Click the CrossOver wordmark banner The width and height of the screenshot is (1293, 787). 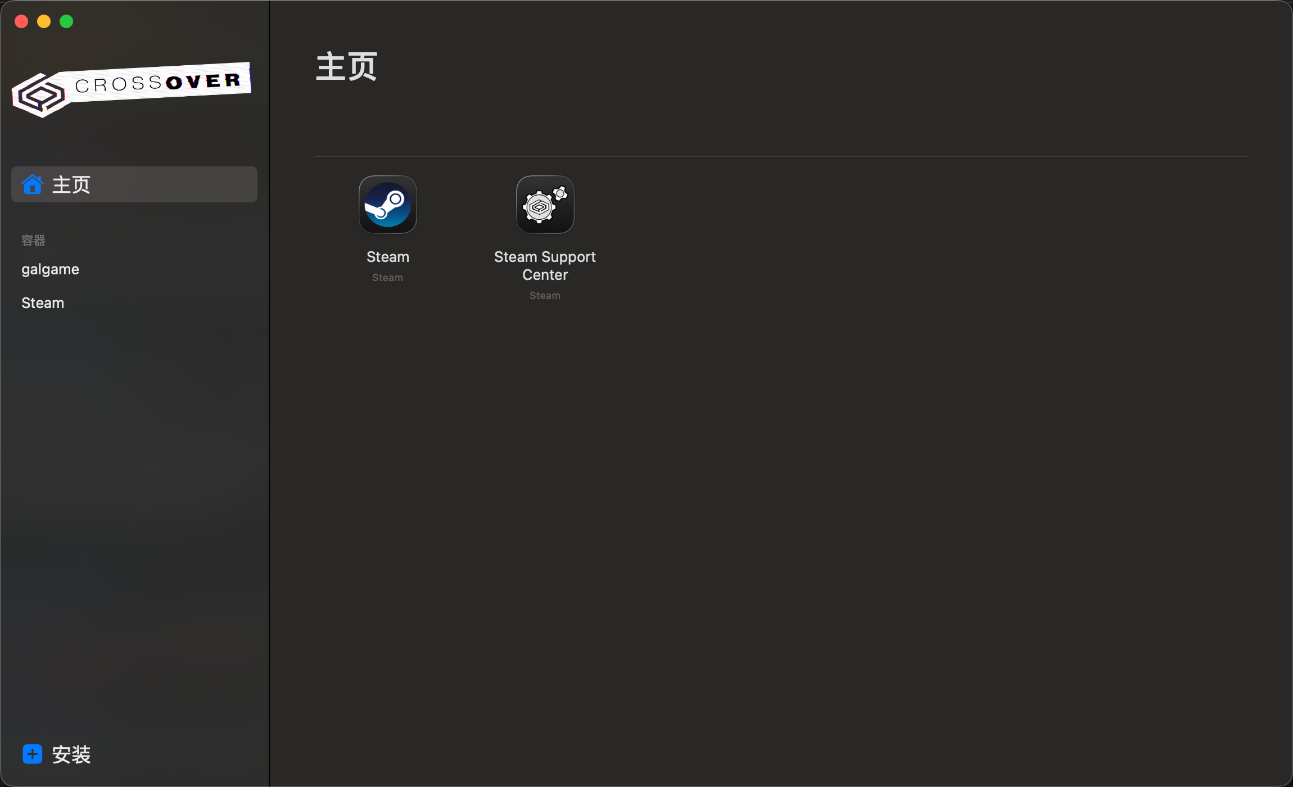(159, 83)
